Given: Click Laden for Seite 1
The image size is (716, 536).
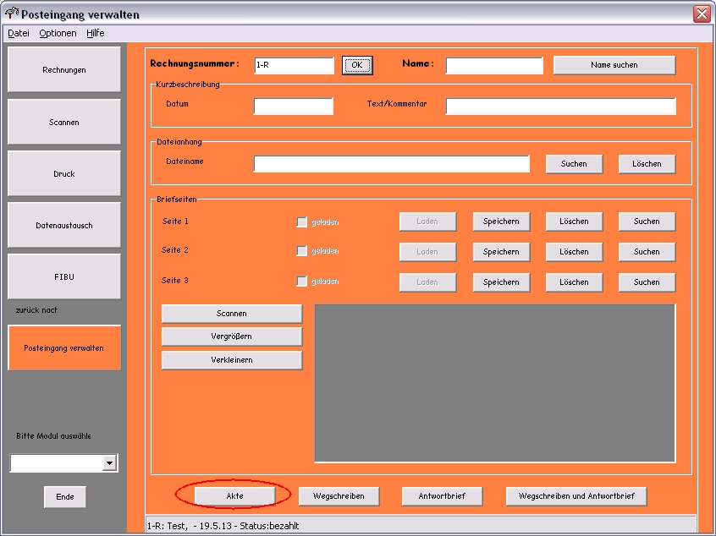Looking at the screenshot, I should (427, 222).
